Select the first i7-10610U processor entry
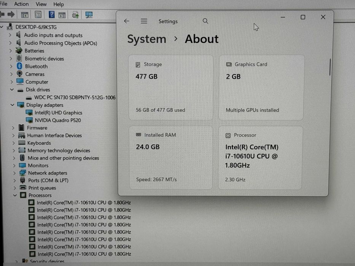355x266 pixels. pyautogui.click(x=84, y=203)
